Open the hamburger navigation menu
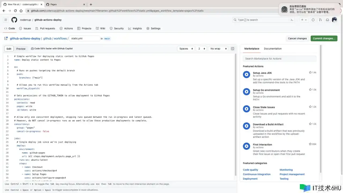Screen dimensions: 343x193 click(6, 20)
